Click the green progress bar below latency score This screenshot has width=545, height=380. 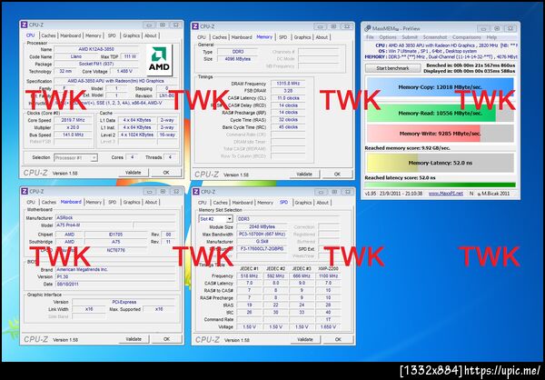pyautogui.click(x=440, y=185)
